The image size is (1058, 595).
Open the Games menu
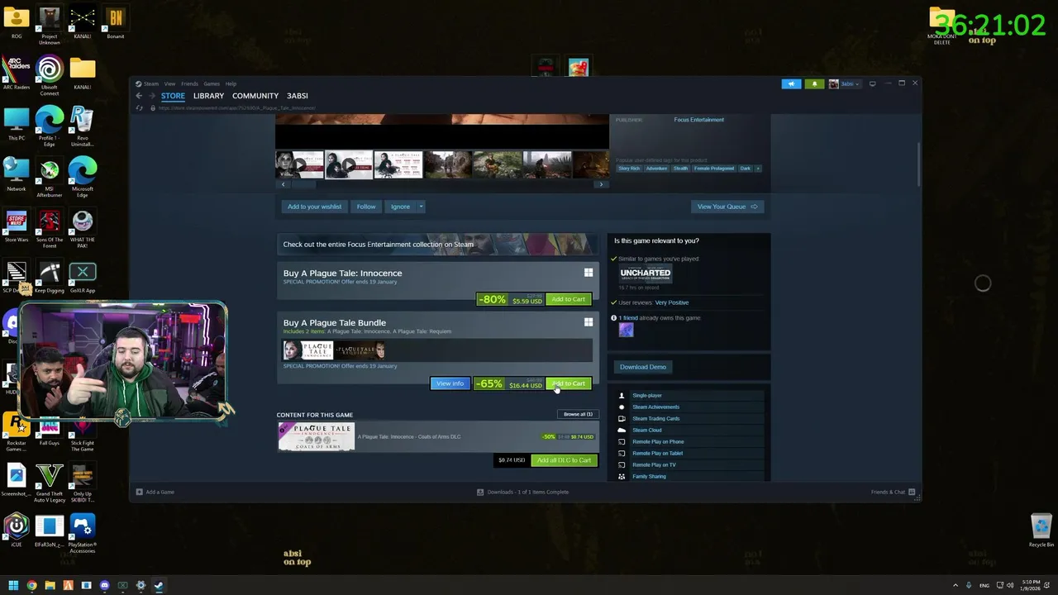pos(212,83)
